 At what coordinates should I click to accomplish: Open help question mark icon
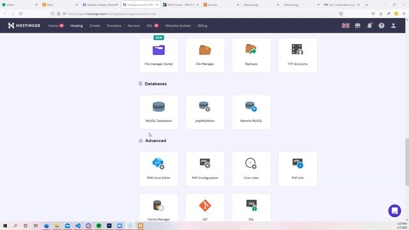pos(382,26)
